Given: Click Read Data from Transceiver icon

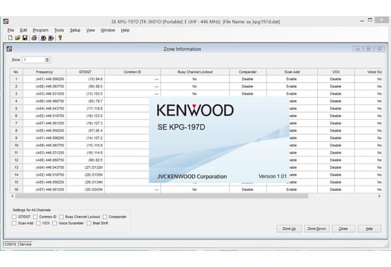Looking at the screenshot, I should tap(44, 38).
